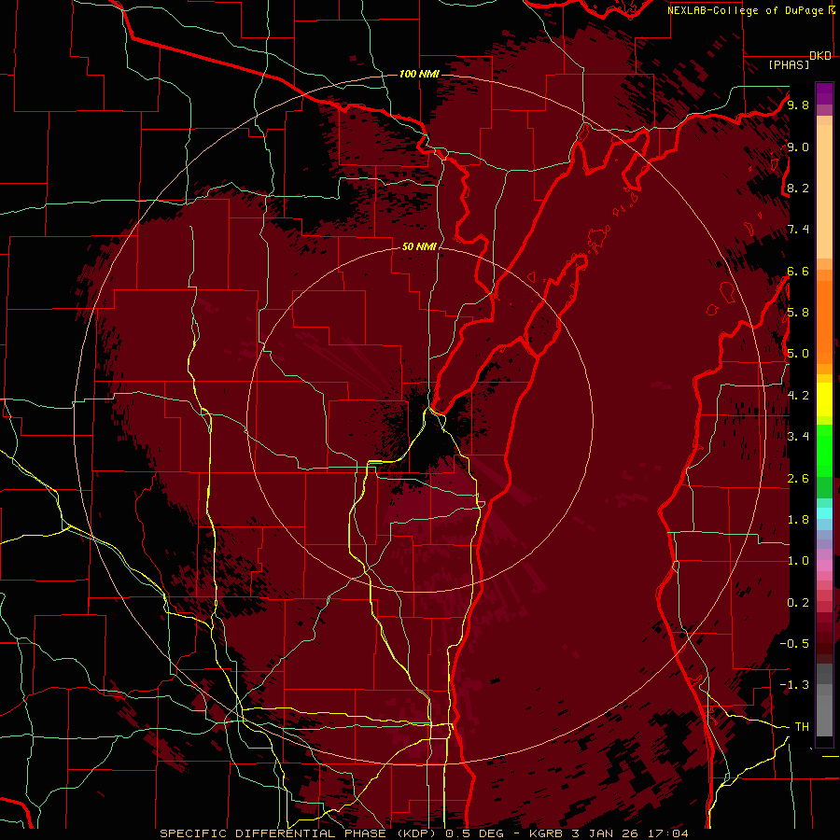Screen dimensions: 840x840
Task: Click the 9.0 value on color scale
Action: point(798,147)
